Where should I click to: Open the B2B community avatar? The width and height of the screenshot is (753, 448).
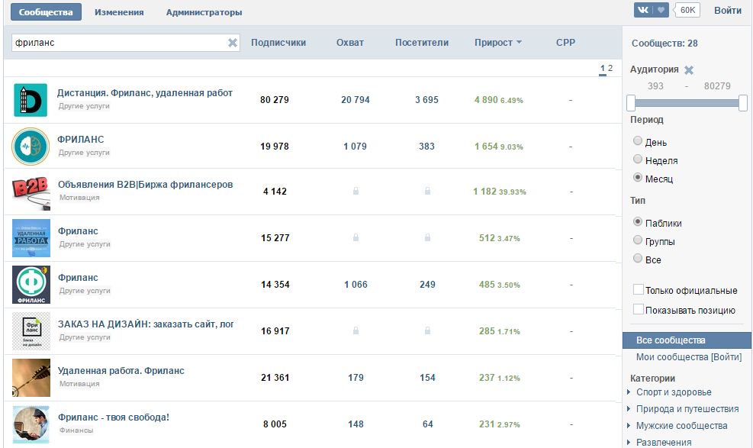tap(31, 192)
